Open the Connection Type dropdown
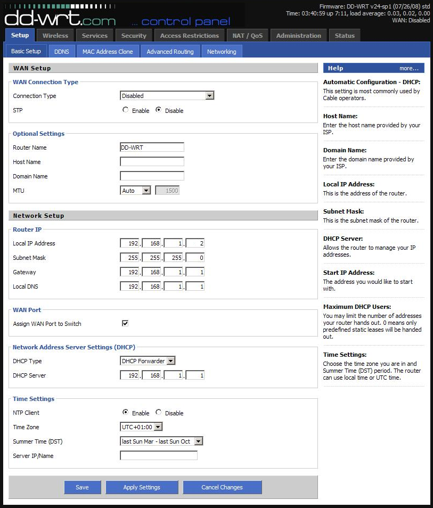Image resolution: width=433 pixels, height=508 pixels. (x=167, y=95)
